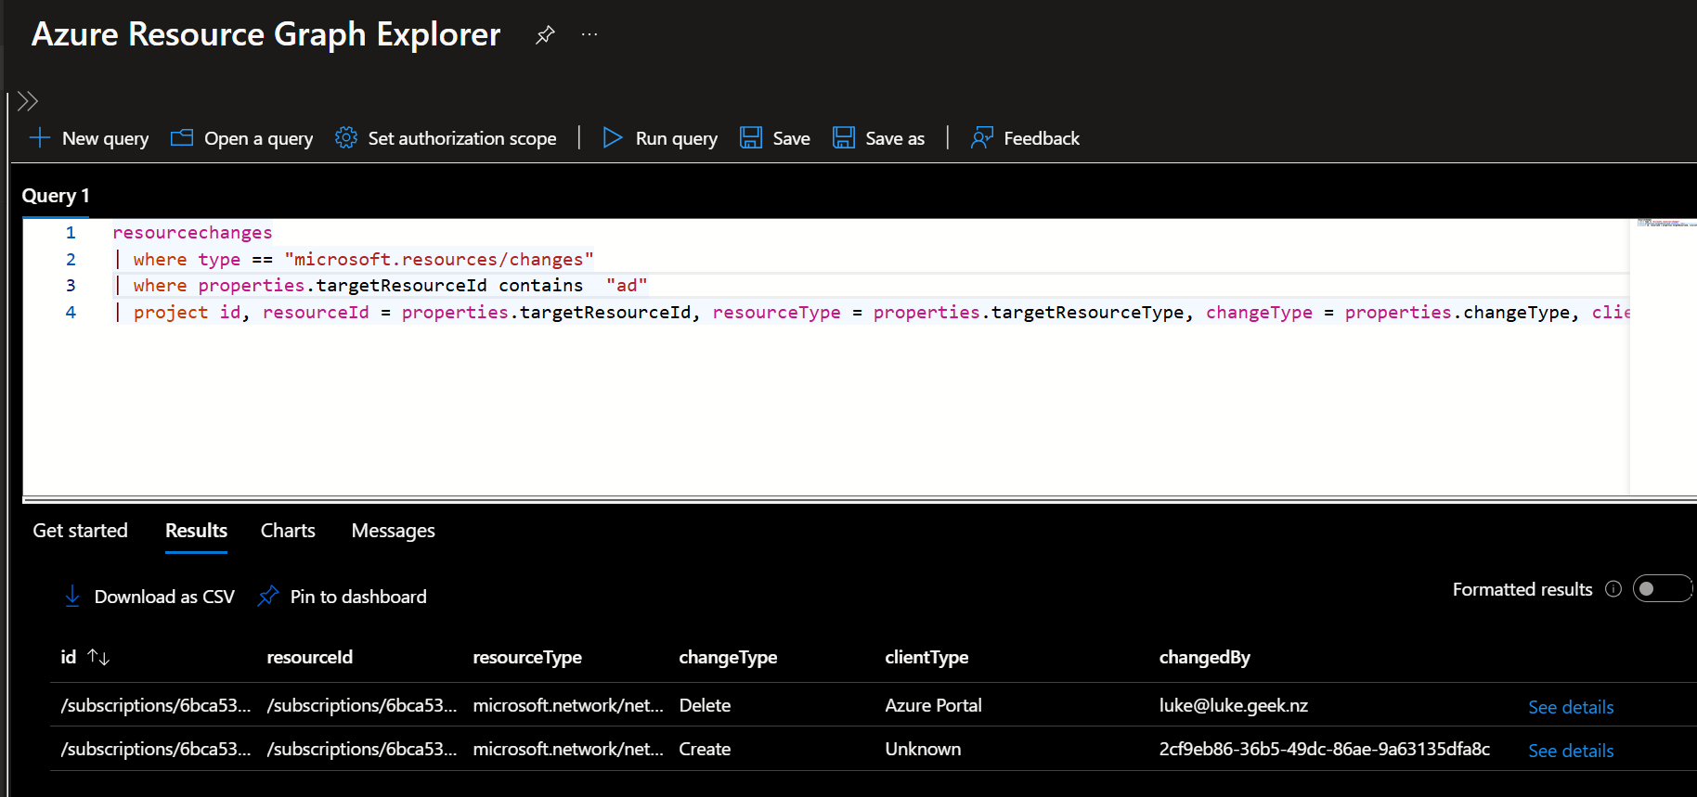
Task: Open the more options ellipsis next to title
Action: point(589,34)
